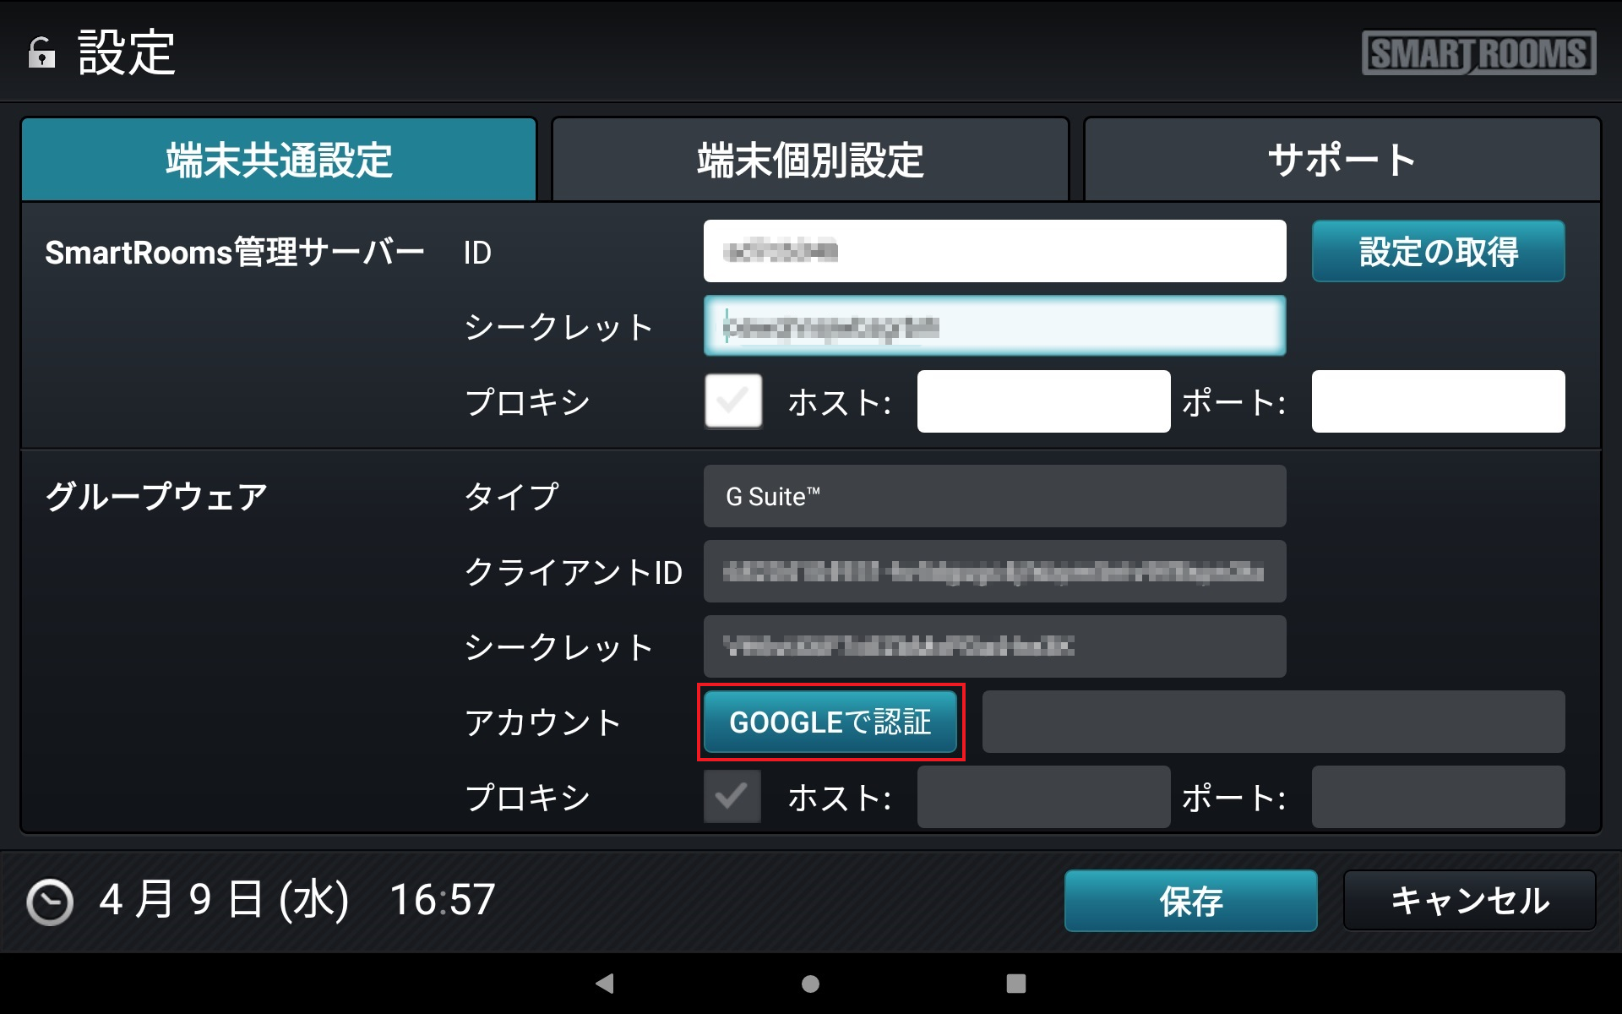Image resolution: width=1622 pixels, height=1014 pixels.
Task: Open the グループウェア タイプ dropdown showing G Suite
Action: pos(994,496)
